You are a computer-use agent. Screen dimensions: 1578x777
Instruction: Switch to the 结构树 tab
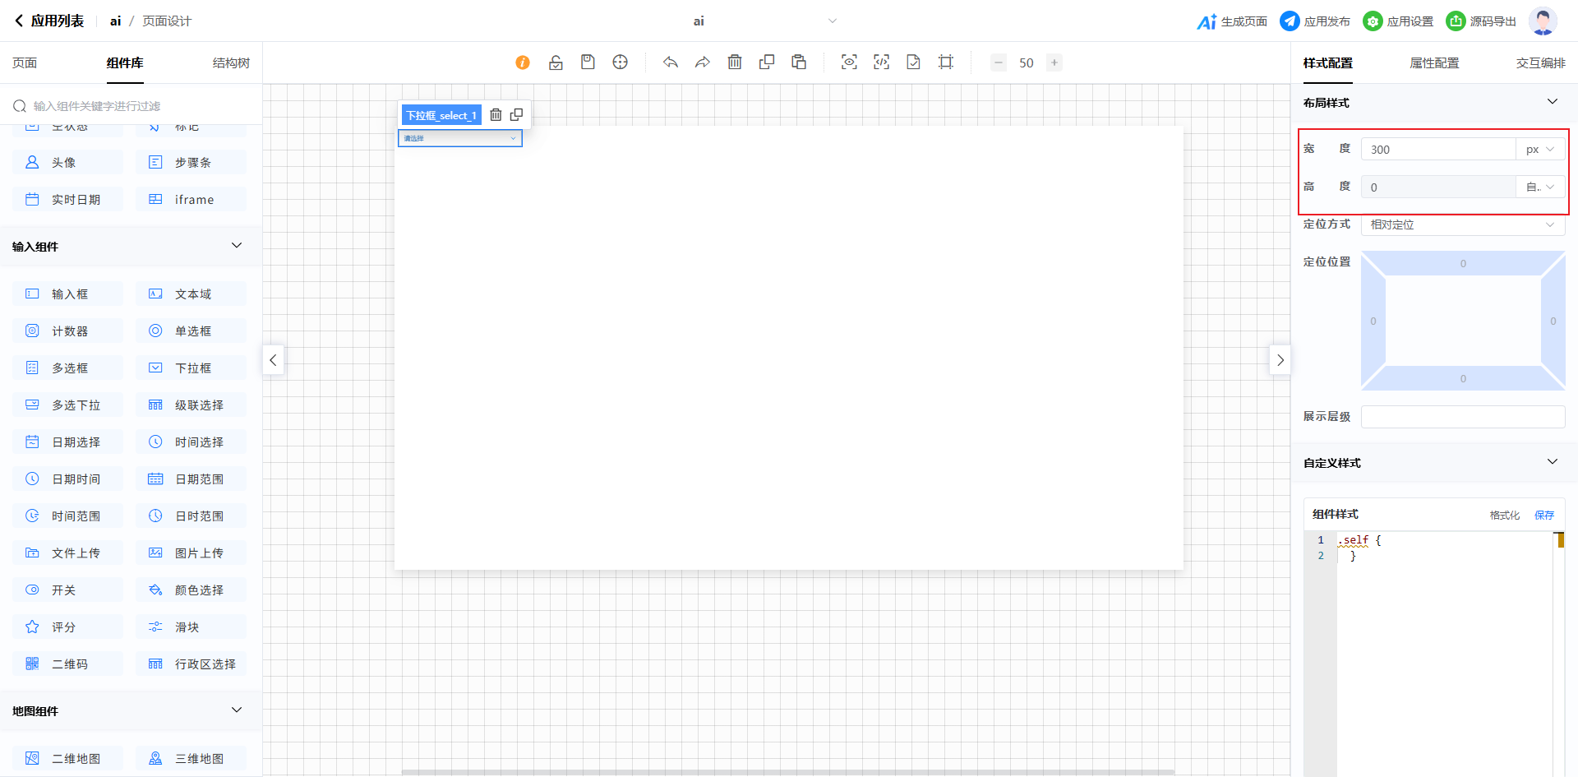pyautogui.click(x=231, y=63)
